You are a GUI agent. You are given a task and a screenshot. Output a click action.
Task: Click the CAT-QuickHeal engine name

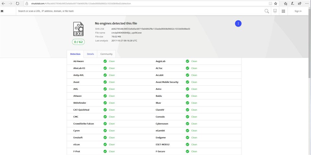[81, 110]
